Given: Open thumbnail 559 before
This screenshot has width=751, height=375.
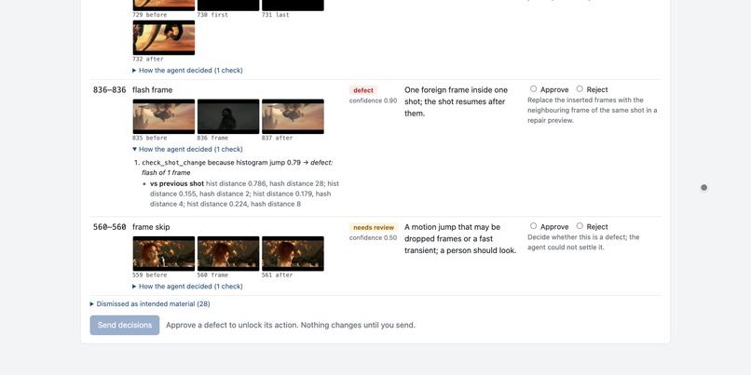Looking at the screenshot, I should point(164,253).
